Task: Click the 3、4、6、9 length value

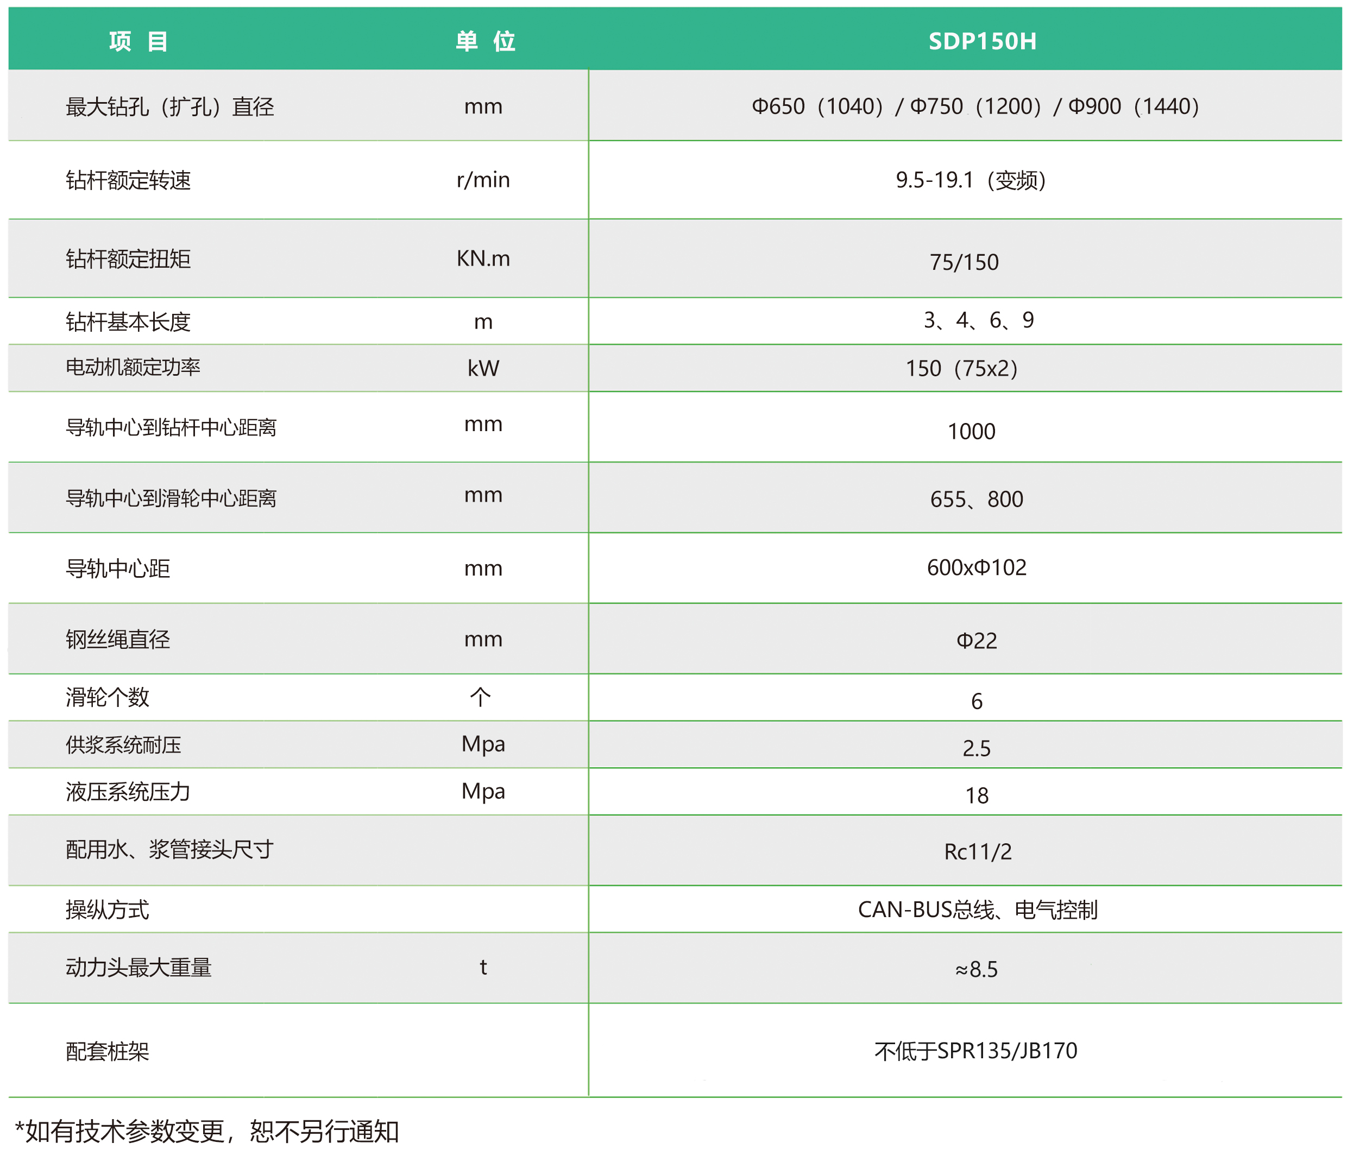Action: pos(978,320)
